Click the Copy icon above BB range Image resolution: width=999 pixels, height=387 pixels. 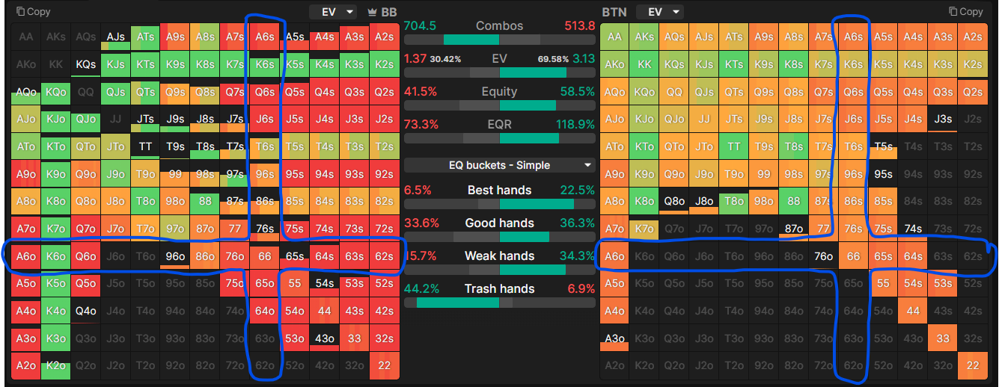tap(21, 12)
